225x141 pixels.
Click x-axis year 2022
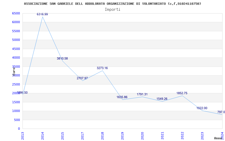click(182, 136)
